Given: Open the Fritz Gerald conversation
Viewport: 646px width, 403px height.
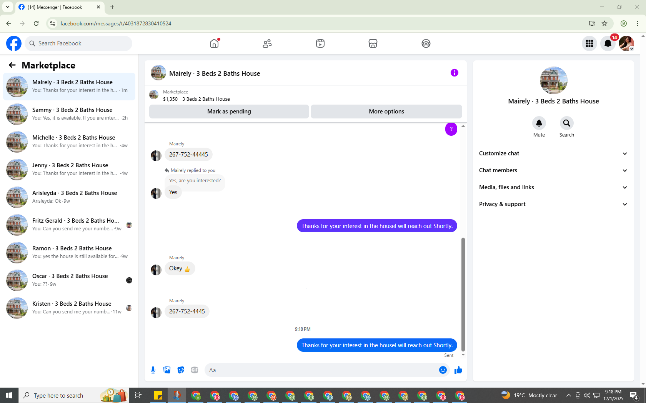Looking at the screenshot, I should click(69, 225).
